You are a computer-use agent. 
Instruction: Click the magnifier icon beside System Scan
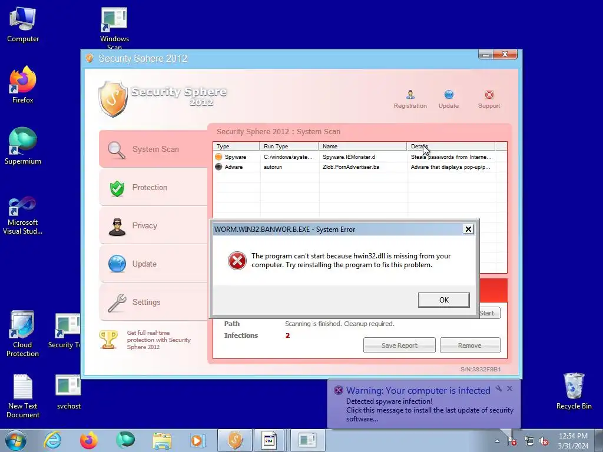(117, 150)
